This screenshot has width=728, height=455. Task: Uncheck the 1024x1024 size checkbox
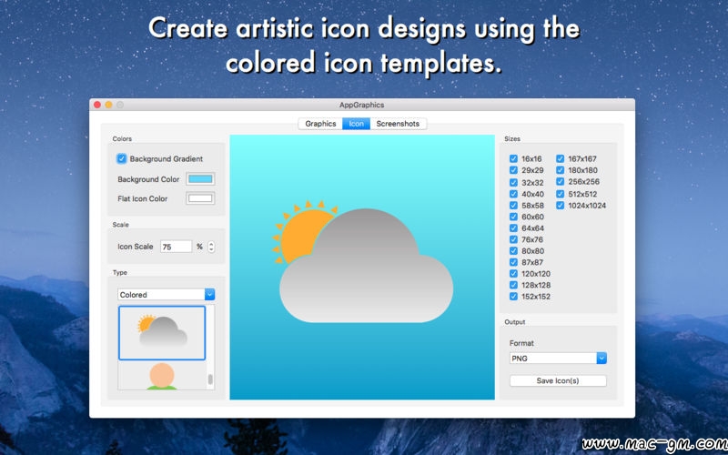click(x=561, y=206)
